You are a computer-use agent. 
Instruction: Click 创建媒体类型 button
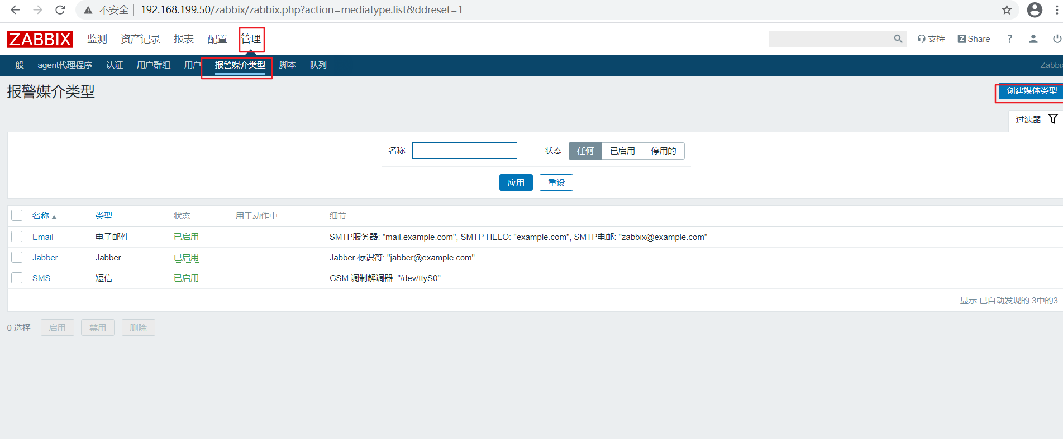[1031, 91]
